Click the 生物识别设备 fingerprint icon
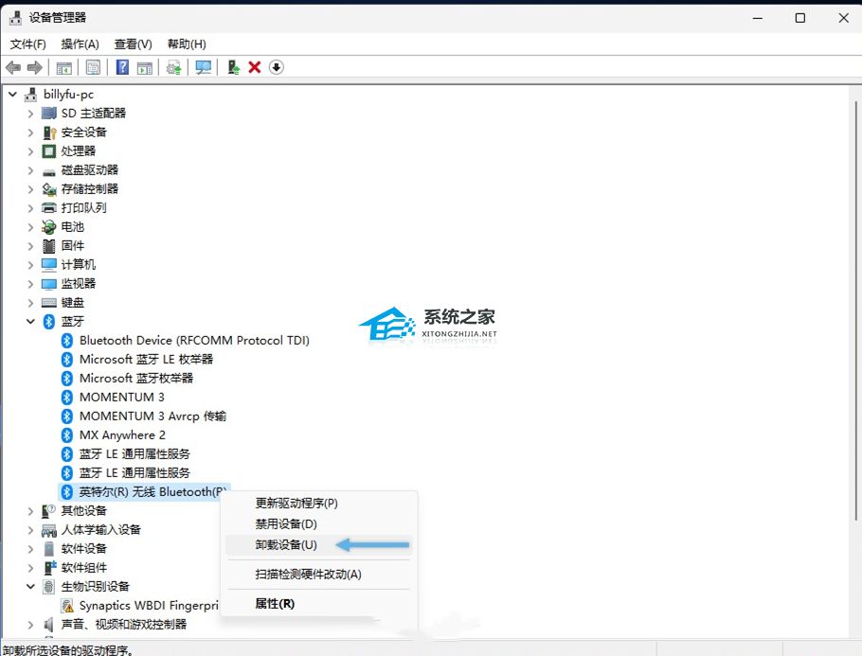The width and height of the screenshot is (862, 656). pyautogui.click(x=49, y=587)
